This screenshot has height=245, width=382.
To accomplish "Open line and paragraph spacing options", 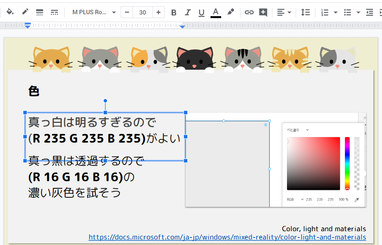I will (x=305, y=12).
